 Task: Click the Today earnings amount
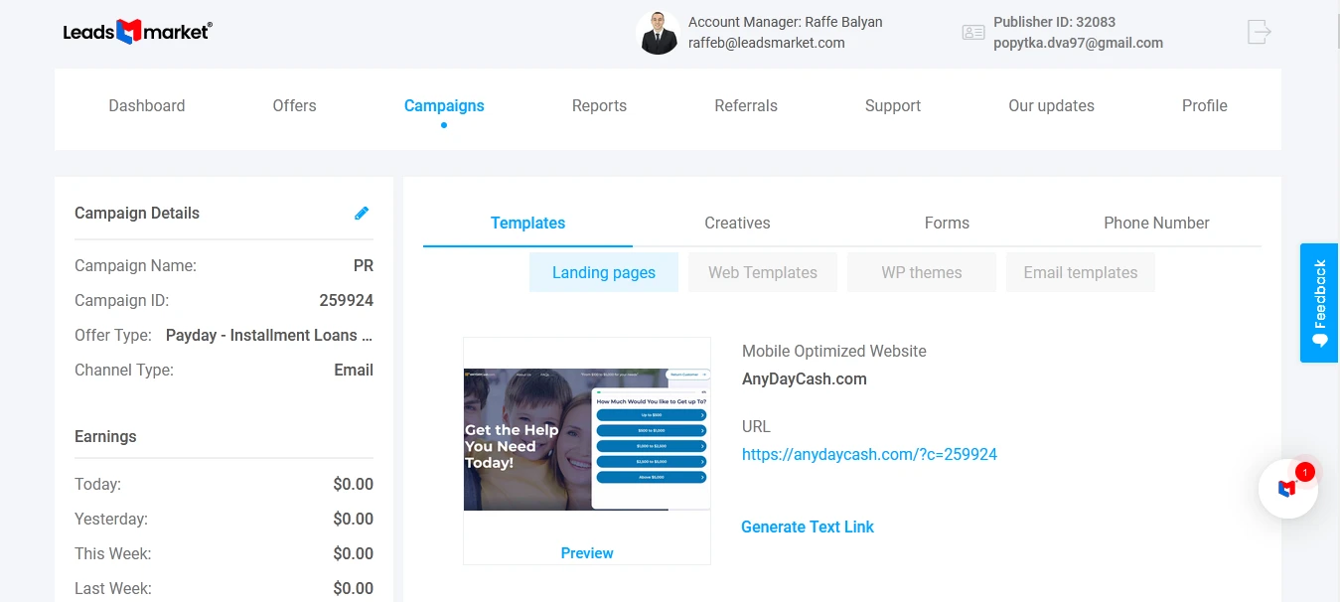tap(354, 484)
